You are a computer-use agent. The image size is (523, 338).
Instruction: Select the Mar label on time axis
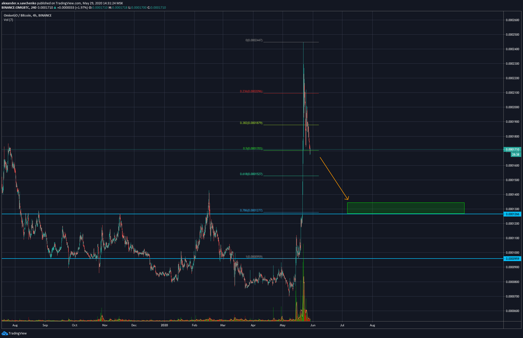[223, 325]
